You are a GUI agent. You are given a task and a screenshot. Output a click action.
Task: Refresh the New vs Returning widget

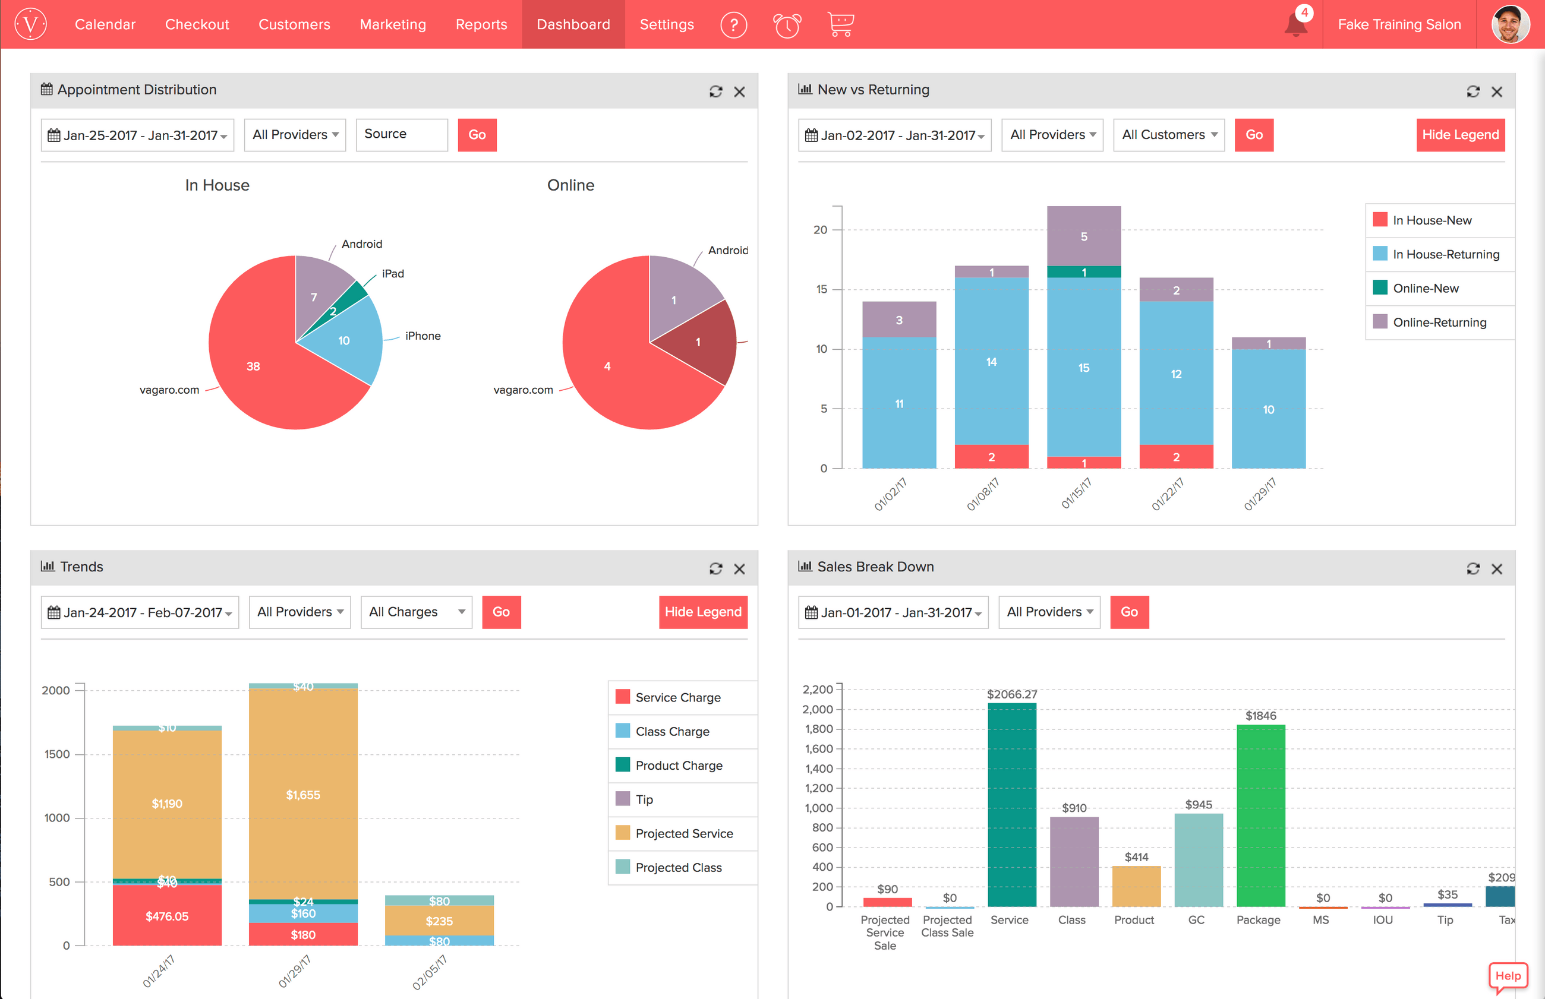[x=1473, y=91]
